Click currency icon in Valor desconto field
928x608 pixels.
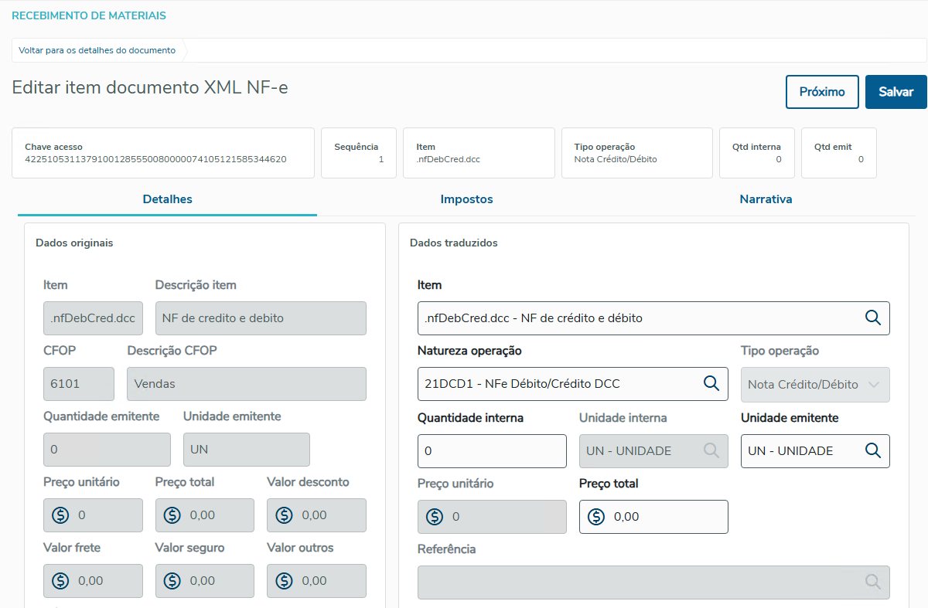pyautogui.click(x=284, y=515)
